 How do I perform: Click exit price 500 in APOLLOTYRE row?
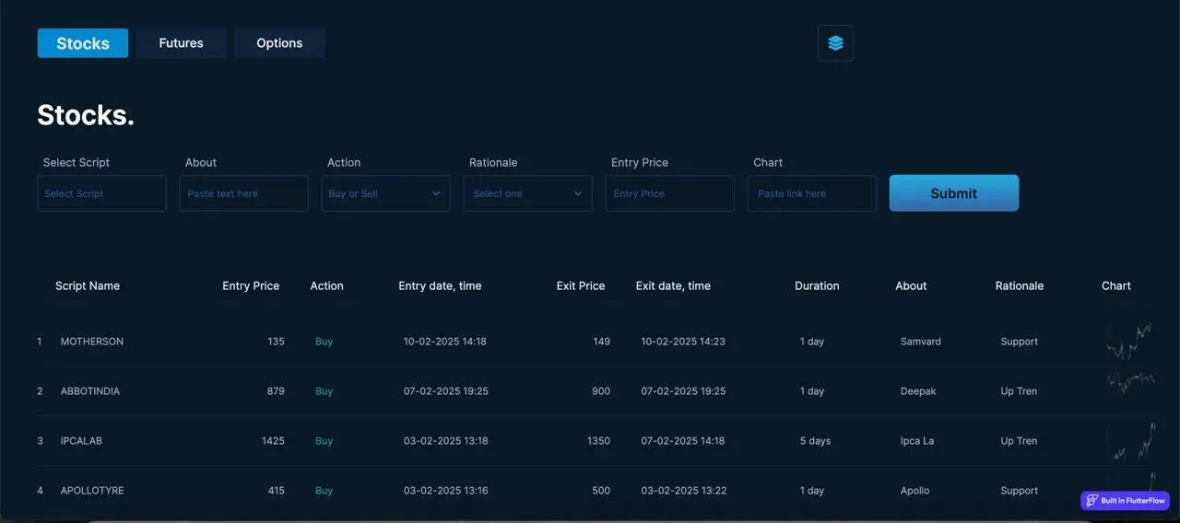[x=601, y=491]
